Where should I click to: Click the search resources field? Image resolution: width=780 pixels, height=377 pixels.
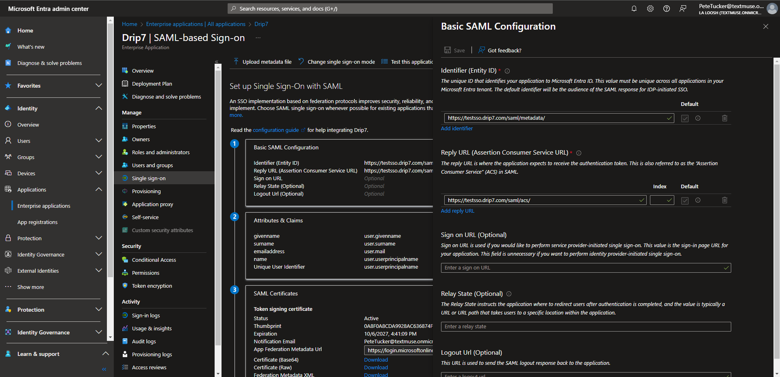tap(390, 9)
